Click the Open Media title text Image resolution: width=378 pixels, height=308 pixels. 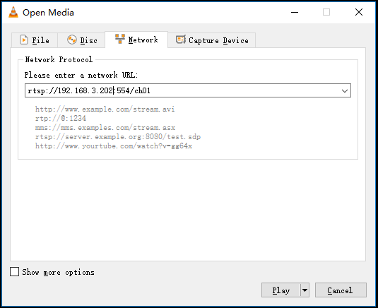coord(48,13)
